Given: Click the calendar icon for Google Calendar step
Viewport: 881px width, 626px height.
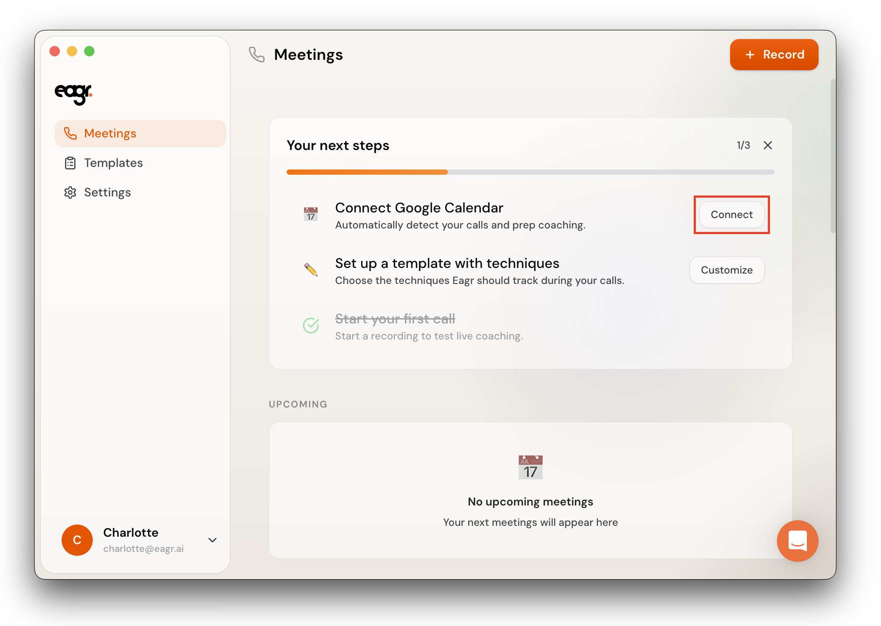Looking at the screenshot, I should point(311,214).
